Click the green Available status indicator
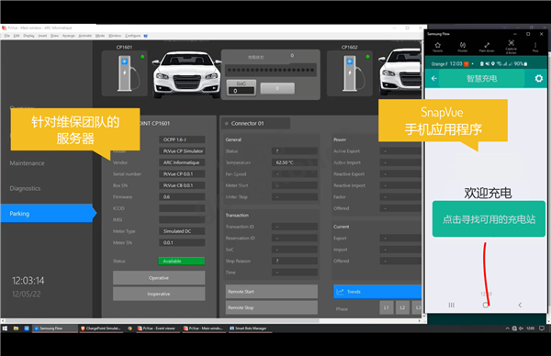The width and height of the screenshot is (551, 356). [181, 261]
